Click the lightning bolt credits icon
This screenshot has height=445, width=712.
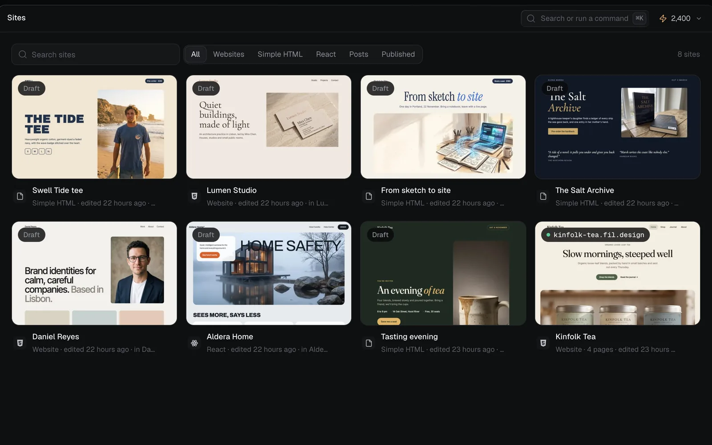[x=663, y=18]
